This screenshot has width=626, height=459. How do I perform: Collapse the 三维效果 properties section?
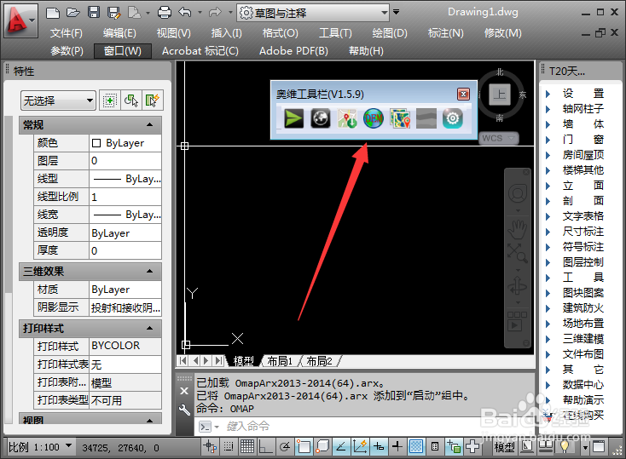pyautogui.click(x=150, y=271)
